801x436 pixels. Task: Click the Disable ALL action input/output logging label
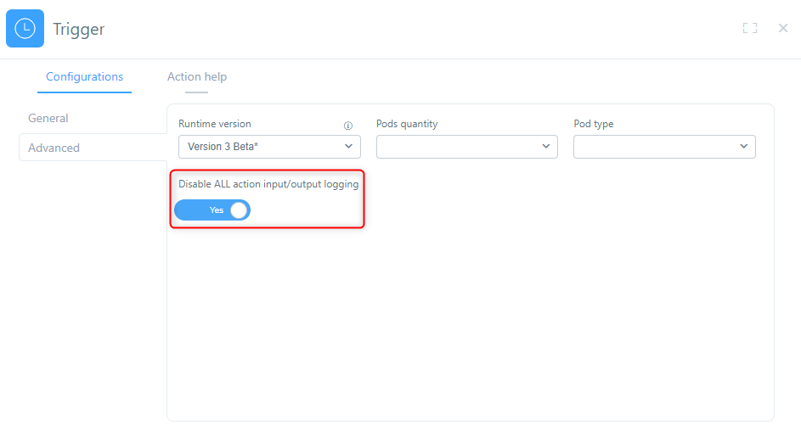coord(268,184)
